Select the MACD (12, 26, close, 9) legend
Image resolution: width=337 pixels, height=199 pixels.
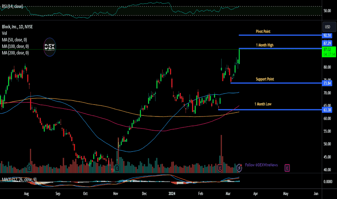(19, 179)
